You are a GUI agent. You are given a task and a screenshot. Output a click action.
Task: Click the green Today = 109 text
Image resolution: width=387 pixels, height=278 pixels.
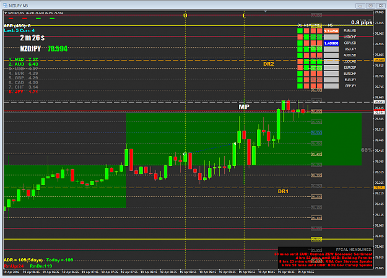[59, 260]
